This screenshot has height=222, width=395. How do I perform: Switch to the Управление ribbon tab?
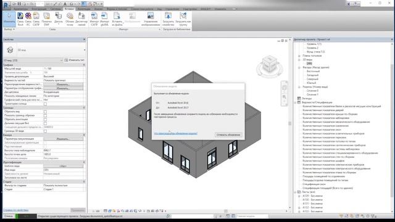(x=172, y=9)
